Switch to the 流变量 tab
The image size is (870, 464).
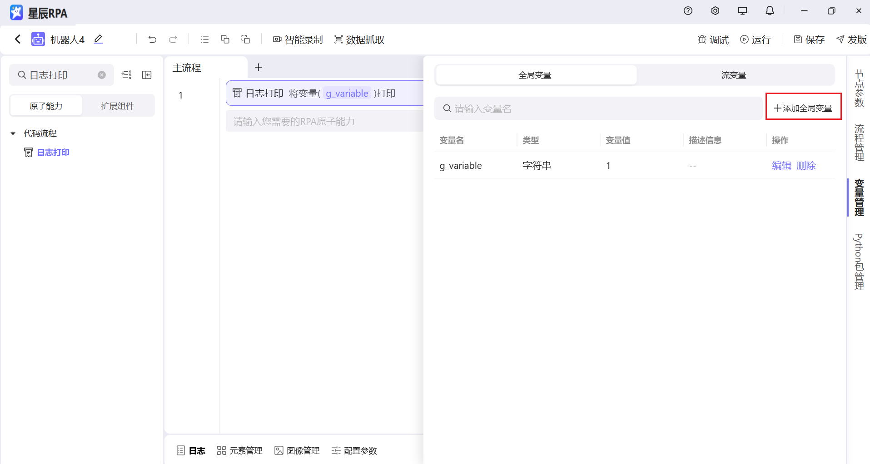coord(733,74)
